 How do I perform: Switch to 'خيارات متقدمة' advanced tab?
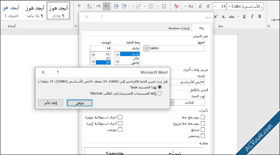(179, 28)
